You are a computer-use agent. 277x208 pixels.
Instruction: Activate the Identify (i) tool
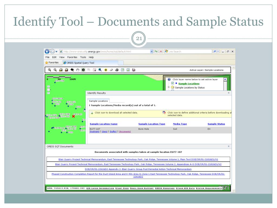[83, 70]
